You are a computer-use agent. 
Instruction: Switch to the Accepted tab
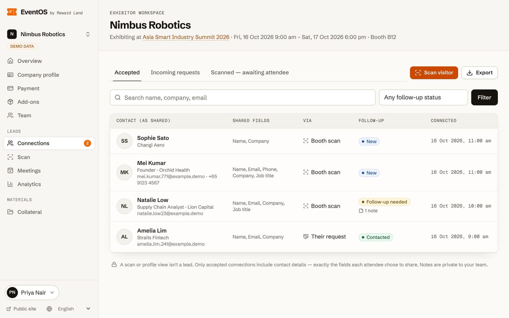[127, 73]
